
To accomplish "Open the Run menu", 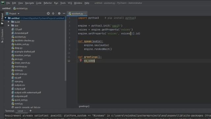I will (x=56, y=3).
